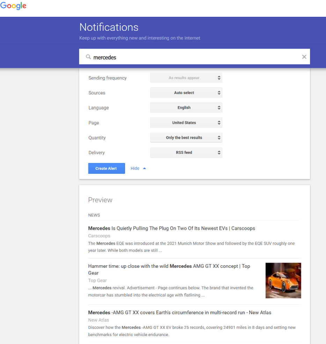Click the Sources label
The image size is (326, 344).
(97, 93)
